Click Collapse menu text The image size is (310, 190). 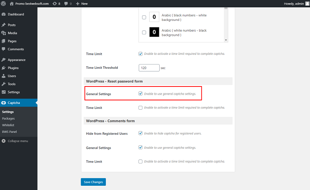pyautogui.click(x=18, y=141)
